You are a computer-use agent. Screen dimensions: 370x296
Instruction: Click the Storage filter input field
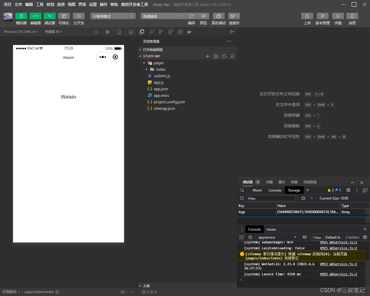(271, 198)
